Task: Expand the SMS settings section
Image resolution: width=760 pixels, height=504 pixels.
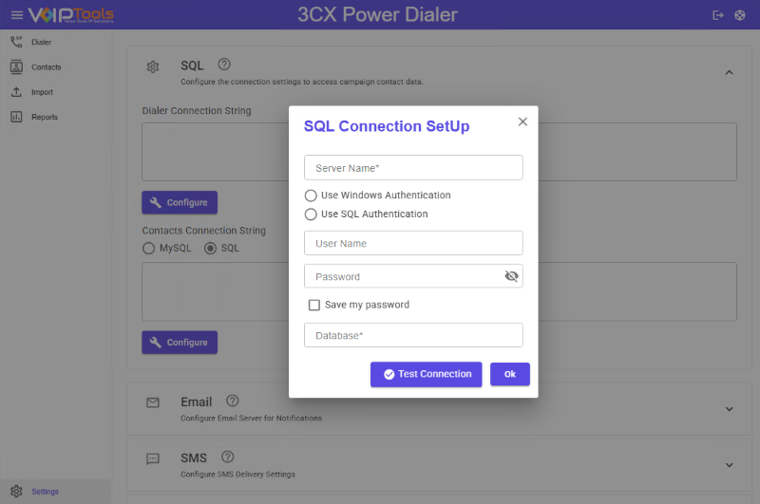Action: click(729, 465)
